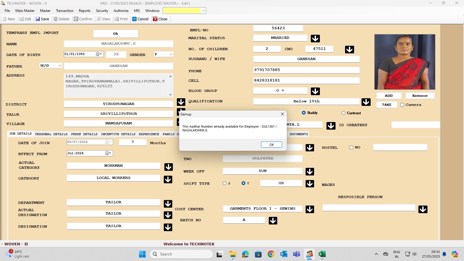Image resolution: width=464 pixels, height=261 pixels.
Task: Toggle the Hostel NO checkbox
Action: [x=351, y=148]
